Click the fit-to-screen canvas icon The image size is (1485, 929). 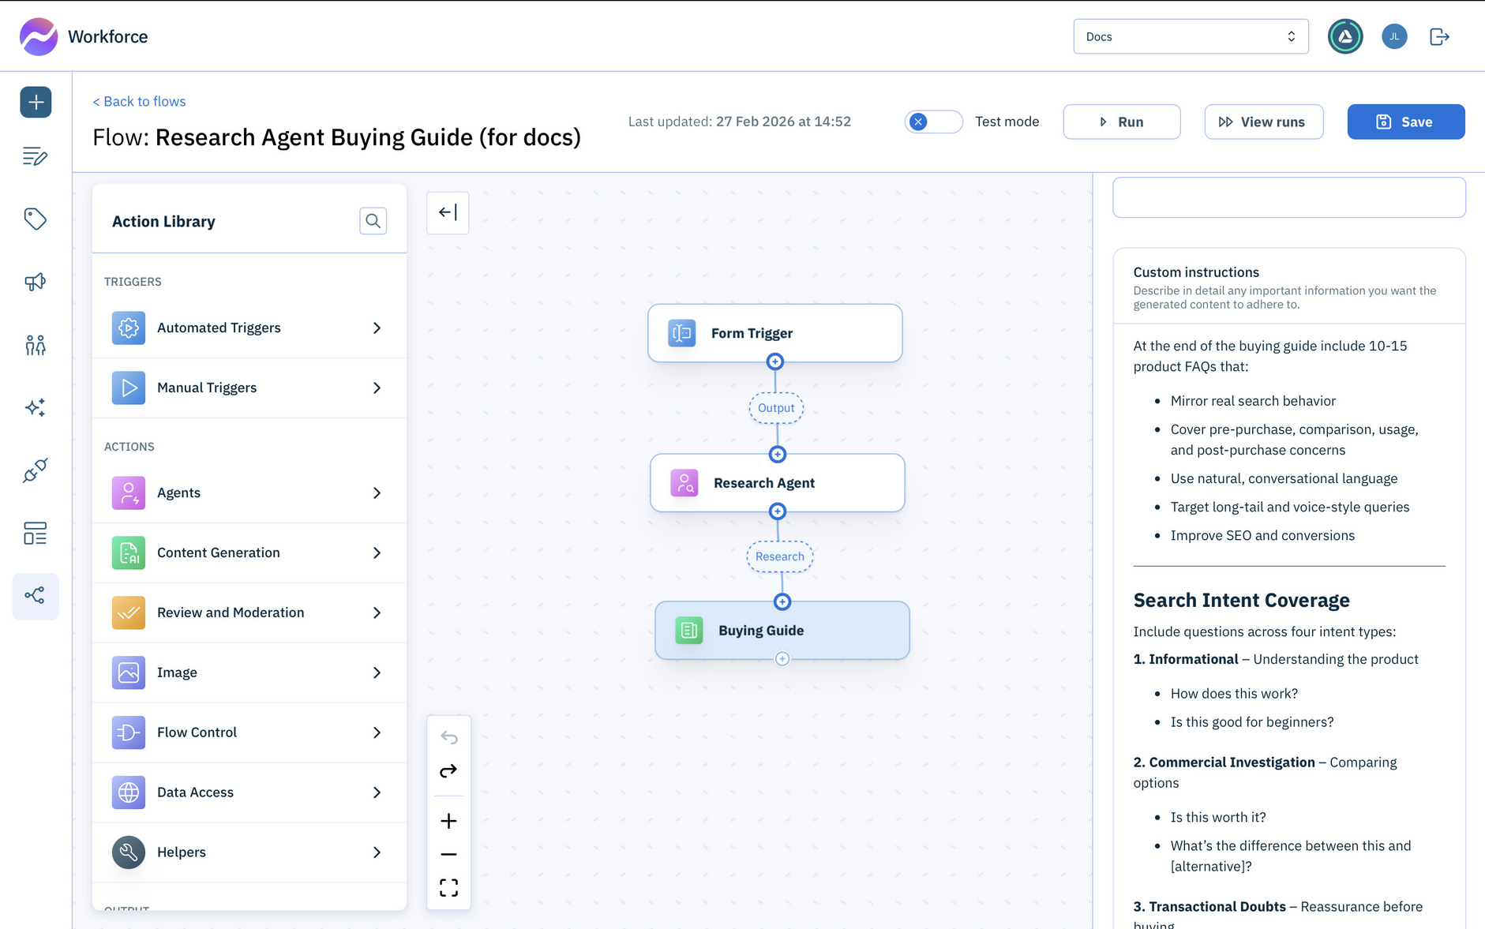[x=448, y=888]
